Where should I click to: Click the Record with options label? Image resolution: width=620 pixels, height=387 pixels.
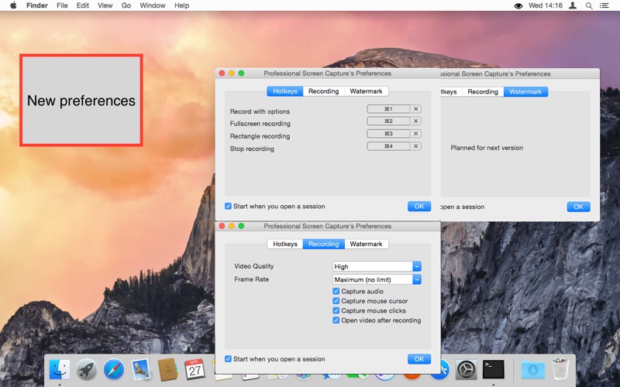260,111
